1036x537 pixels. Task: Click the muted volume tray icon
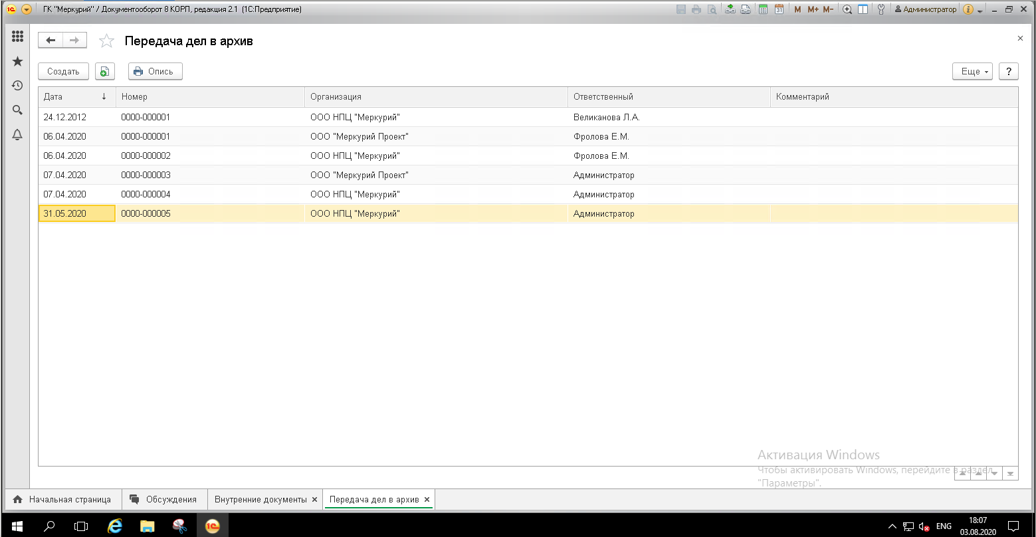[924, 526]
